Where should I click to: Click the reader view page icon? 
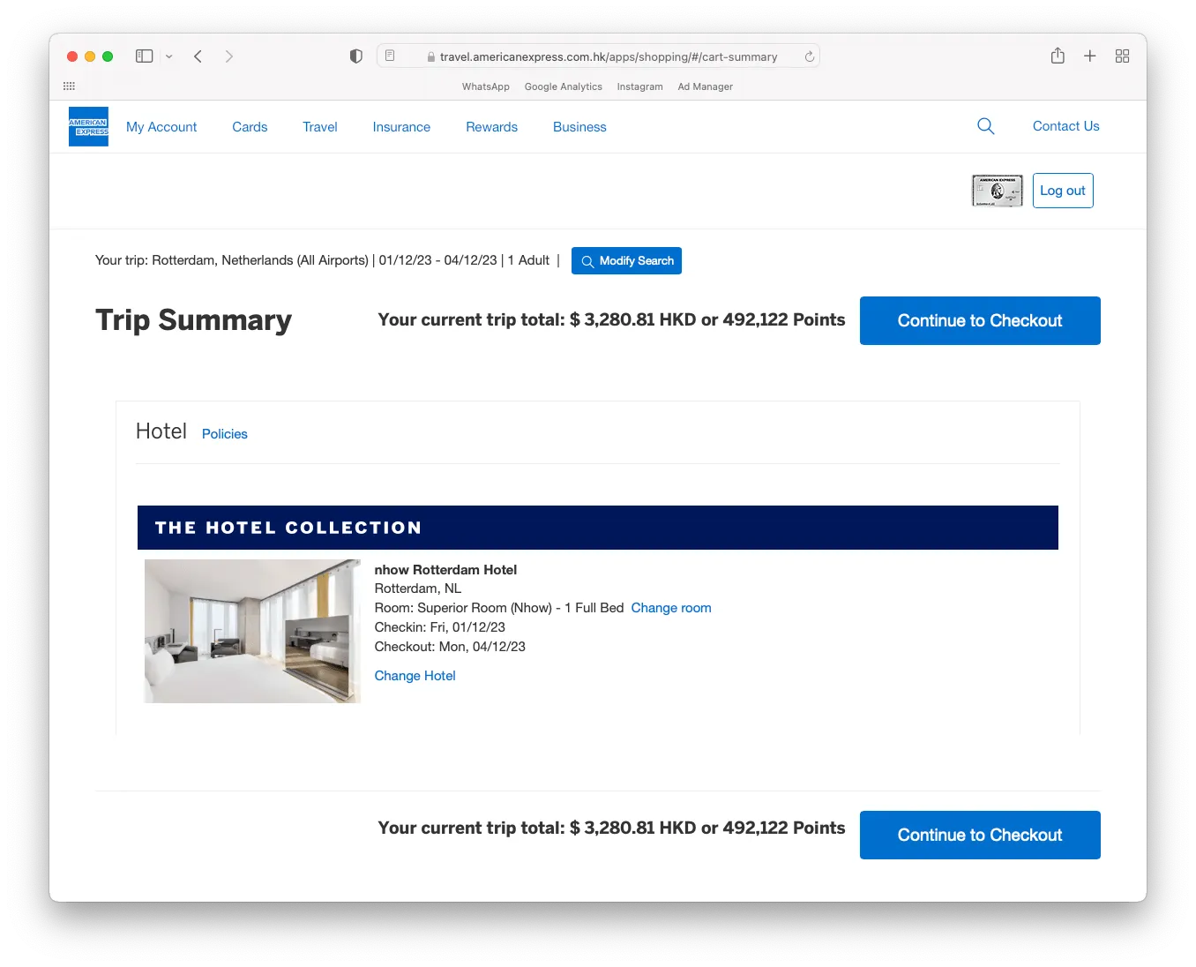(390, 56)
